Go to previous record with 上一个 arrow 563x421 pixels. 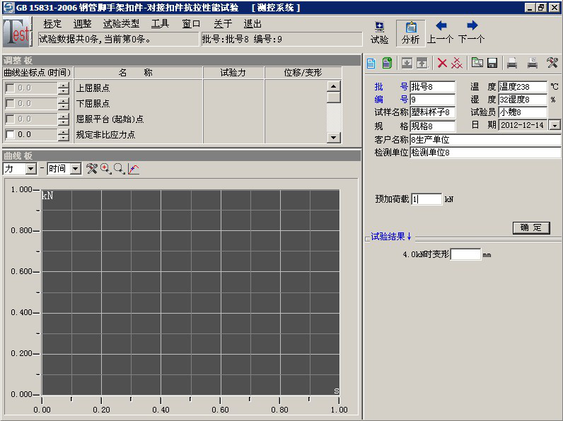pyautogui.click(x=441, y=32)
